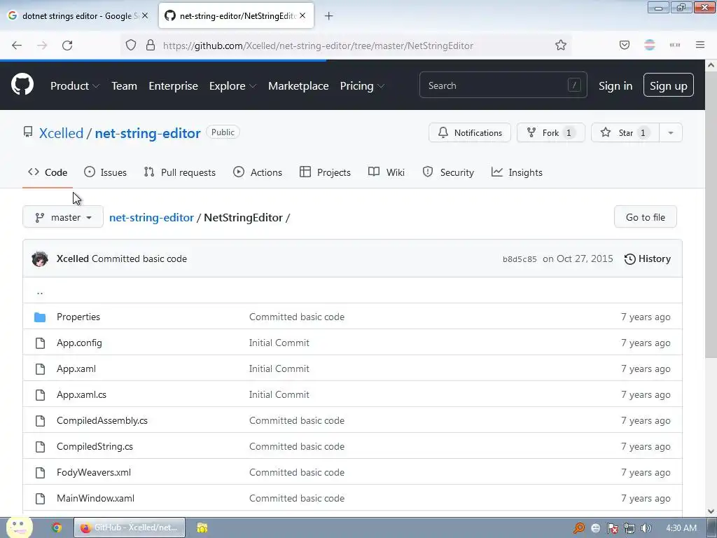
Task: Open the Security tab
Action: coord(448,172)
